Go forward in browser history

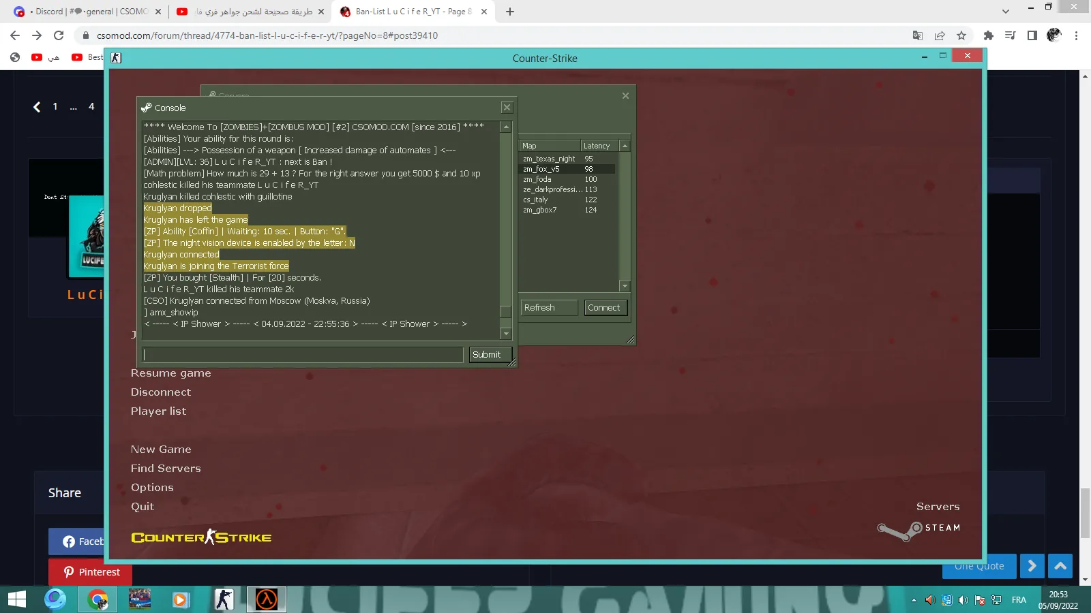[x=37, y=35]
